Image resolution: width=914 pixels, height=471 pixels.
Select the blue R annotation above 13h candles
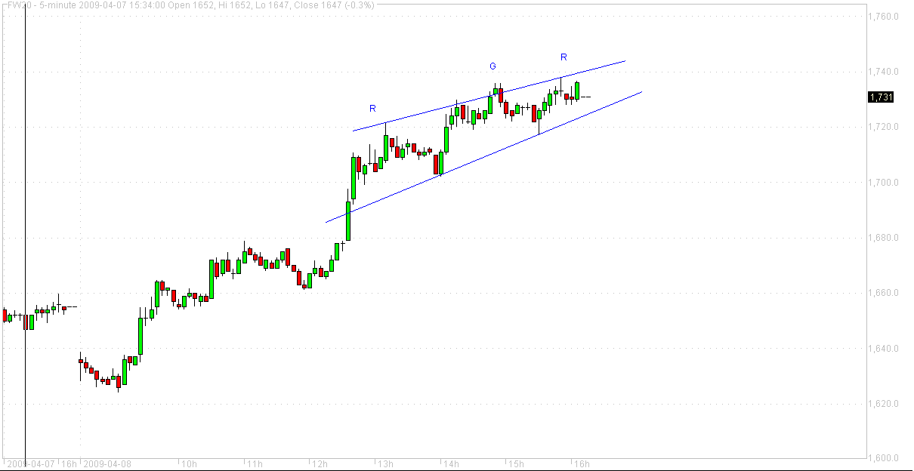pos(372,109)
